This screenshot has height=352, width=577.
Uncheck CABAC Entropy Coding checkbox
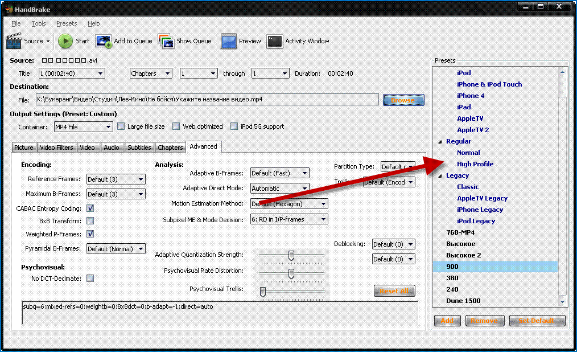click(x=90, y=208)
